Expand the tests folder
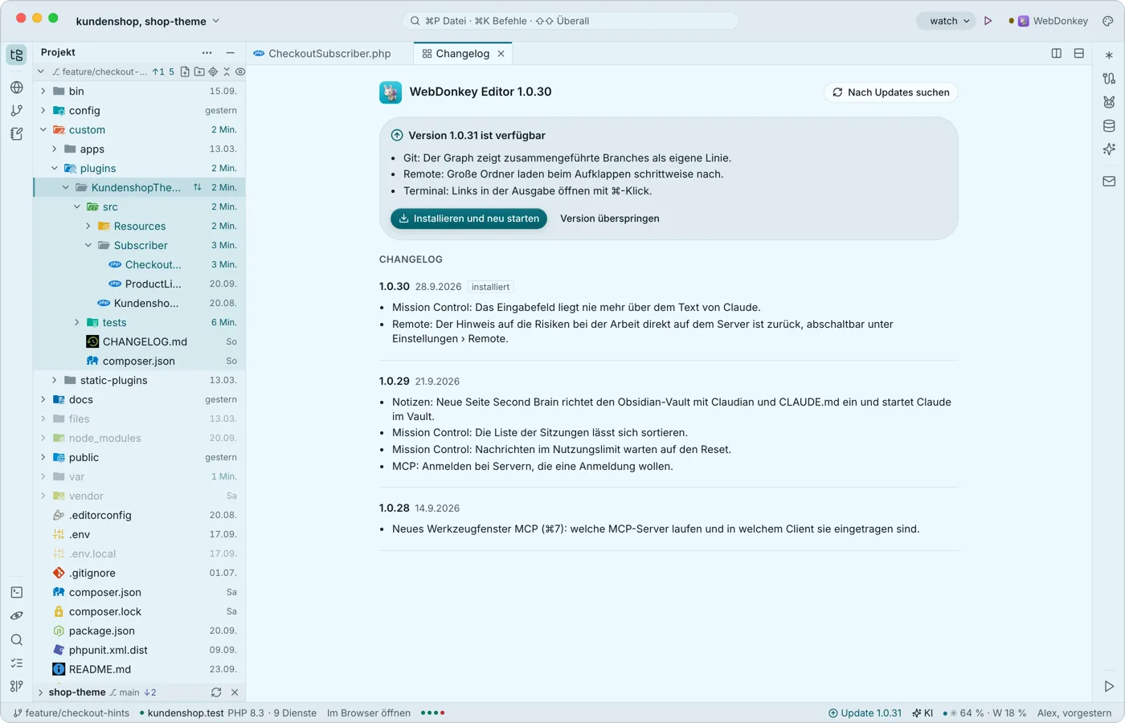 coord(76,322)
